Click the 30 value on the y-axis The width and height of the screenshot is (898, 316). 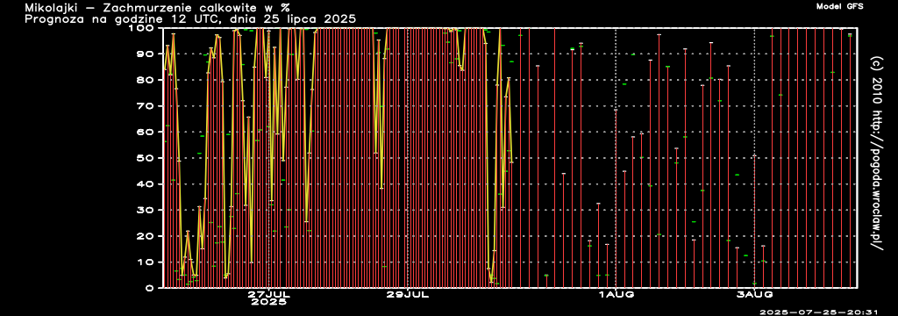coord(148,210)
